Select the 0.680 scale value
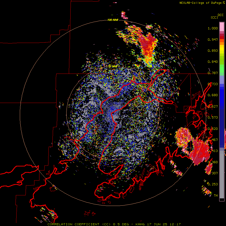The height and width of the screenshot is (226, 226). coord(213,95)
